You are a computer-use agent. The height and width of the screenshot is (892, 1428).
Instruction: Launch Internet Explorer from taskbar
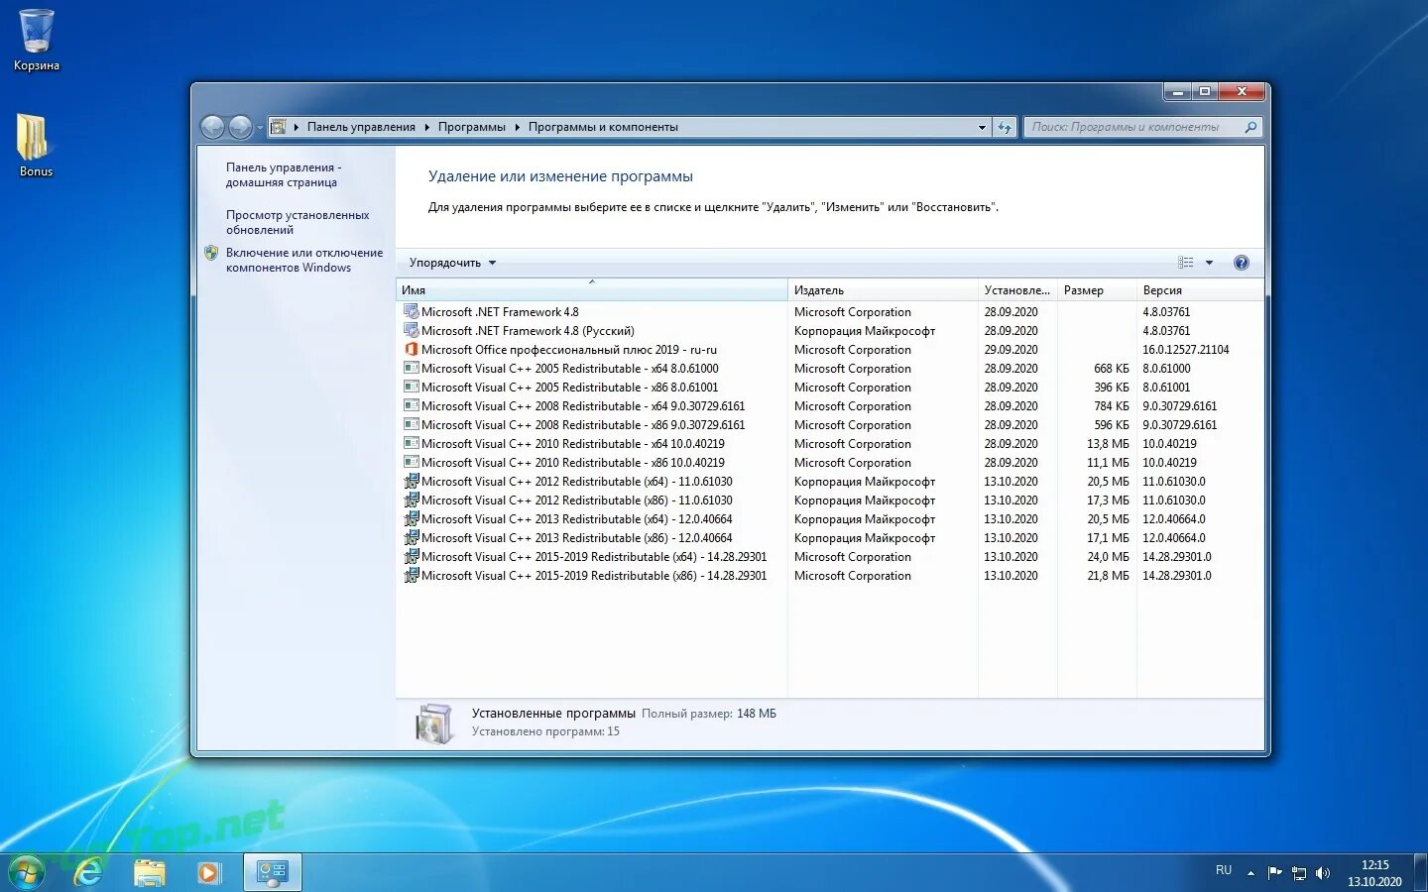coord(89,872)
